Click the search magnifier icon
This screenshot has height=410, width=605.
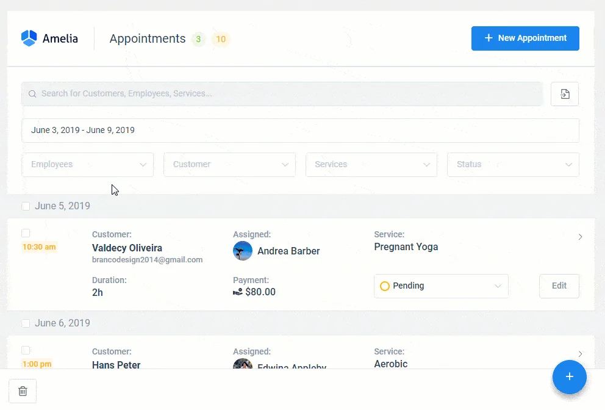32,94
